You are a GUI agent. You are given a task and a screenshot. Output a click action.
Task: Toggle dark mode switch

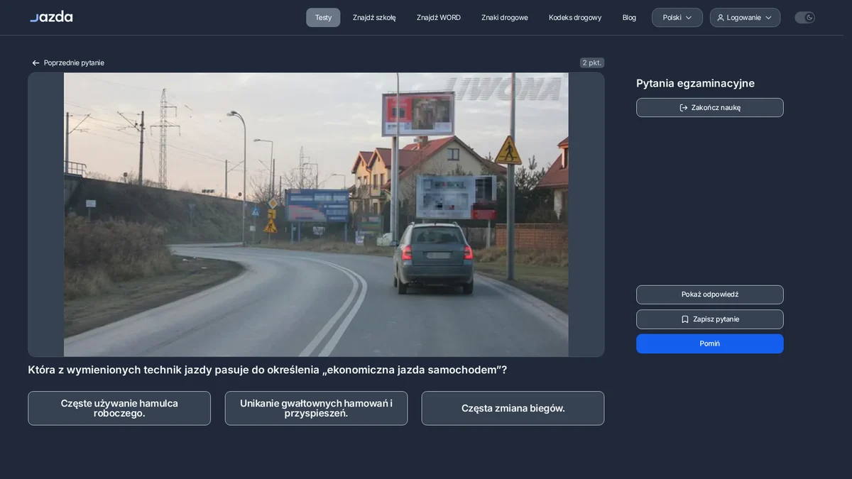tap(804, 18)
